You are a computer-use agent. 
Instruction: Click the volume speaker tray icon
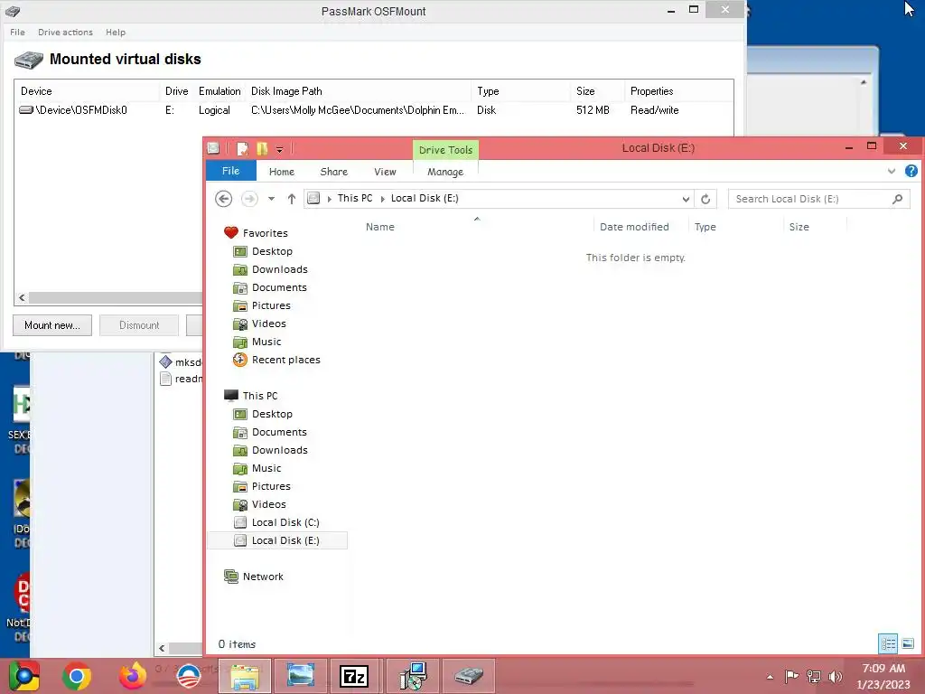[836, 676]
